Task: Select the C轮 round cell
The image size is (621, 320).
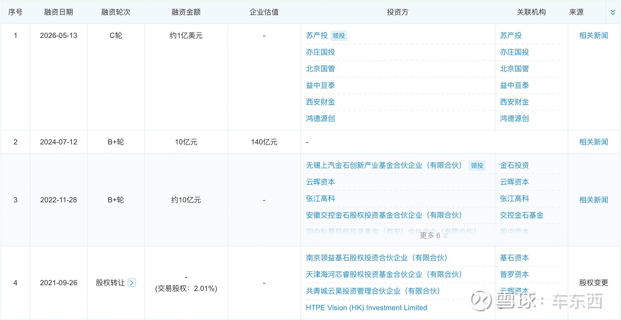Action: 116,36
